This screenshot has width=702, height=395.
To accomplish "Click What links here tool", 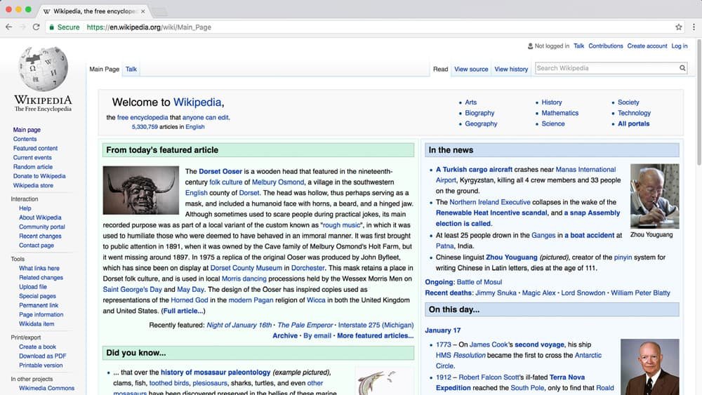I will (39, 269).
